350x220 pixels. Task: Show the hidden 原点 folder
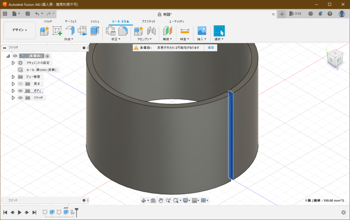(20, 84)
